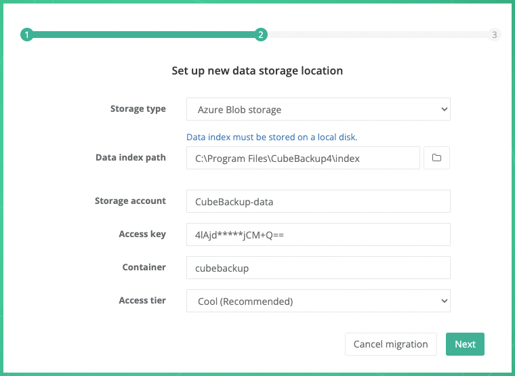This screenshot has height=376, width=515.
Task: Click the Data index path label
Action: point(131,158)
